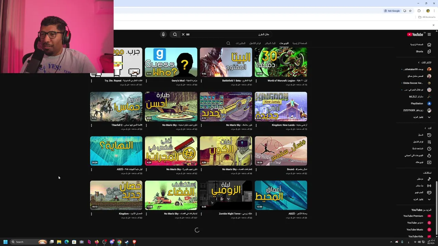
Task: Switch to the Live channel tab
Action: (x=270, y=43)
